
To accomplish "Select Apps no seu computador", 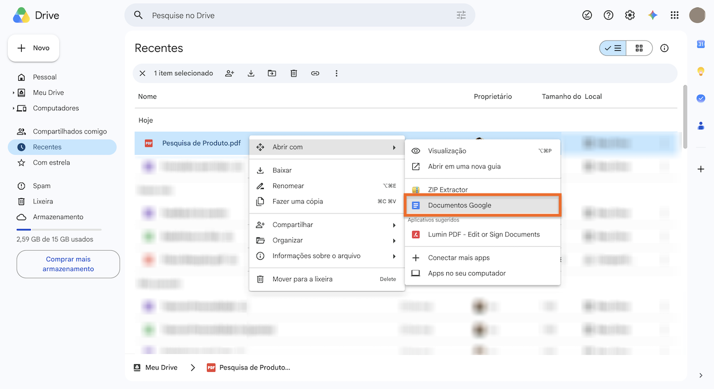I will coord(483,274).
